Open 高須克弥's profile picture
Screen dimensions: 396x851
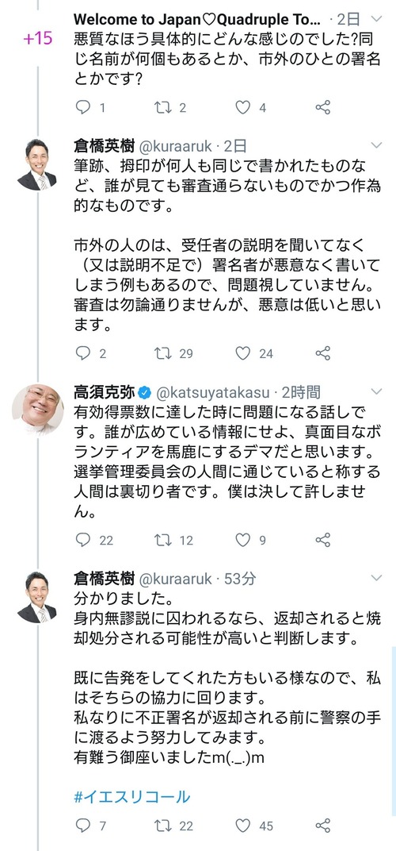[x=37, y=410]
